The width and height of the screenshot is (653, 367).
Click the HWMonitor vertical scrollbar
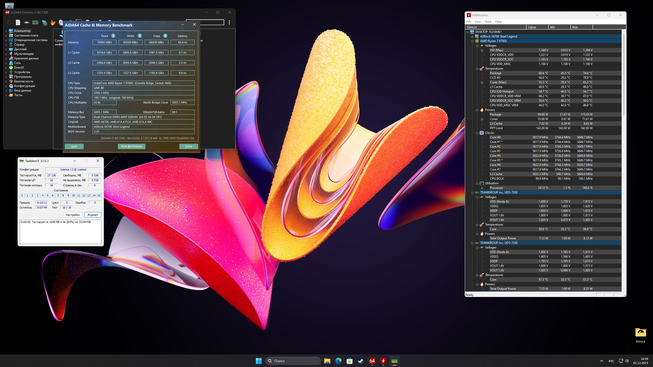624,74
